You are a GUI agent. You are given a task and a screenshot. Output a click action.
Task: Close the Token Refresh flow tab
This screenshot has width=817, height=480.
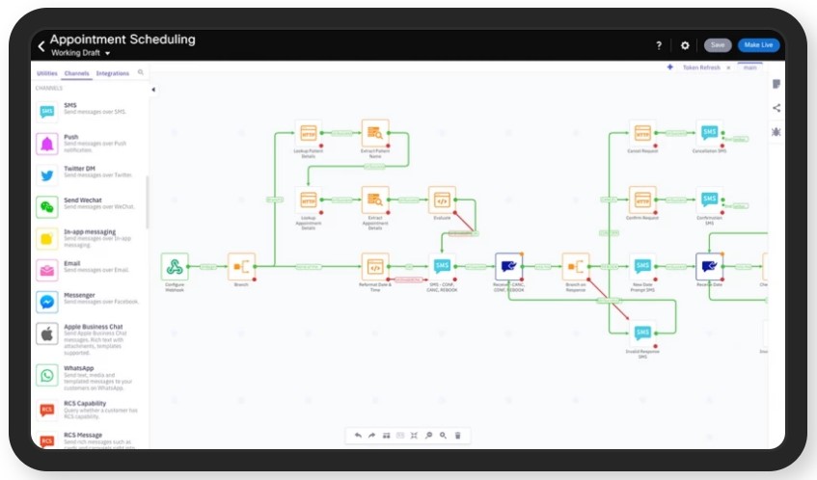point(728,67)
